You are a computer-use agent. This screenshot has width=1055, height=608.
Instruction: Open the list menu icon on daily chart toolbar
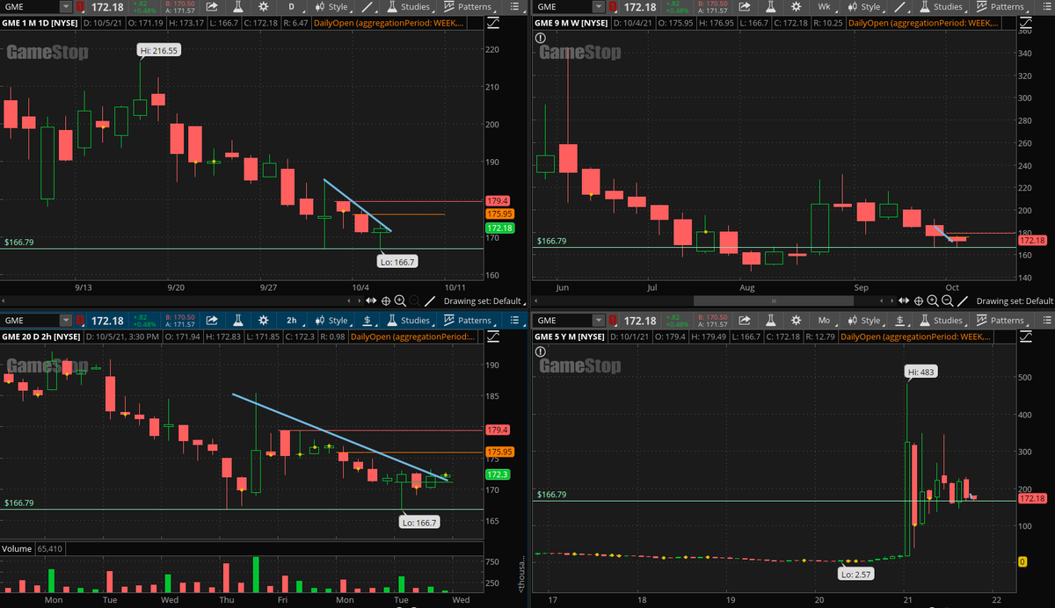point(513,7)
